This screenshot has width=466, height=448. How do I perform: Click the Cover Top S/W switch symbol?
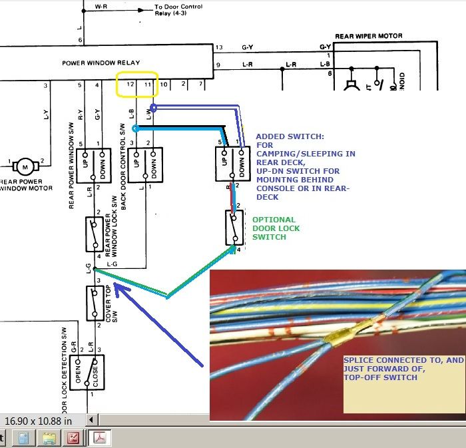point(94,304)
